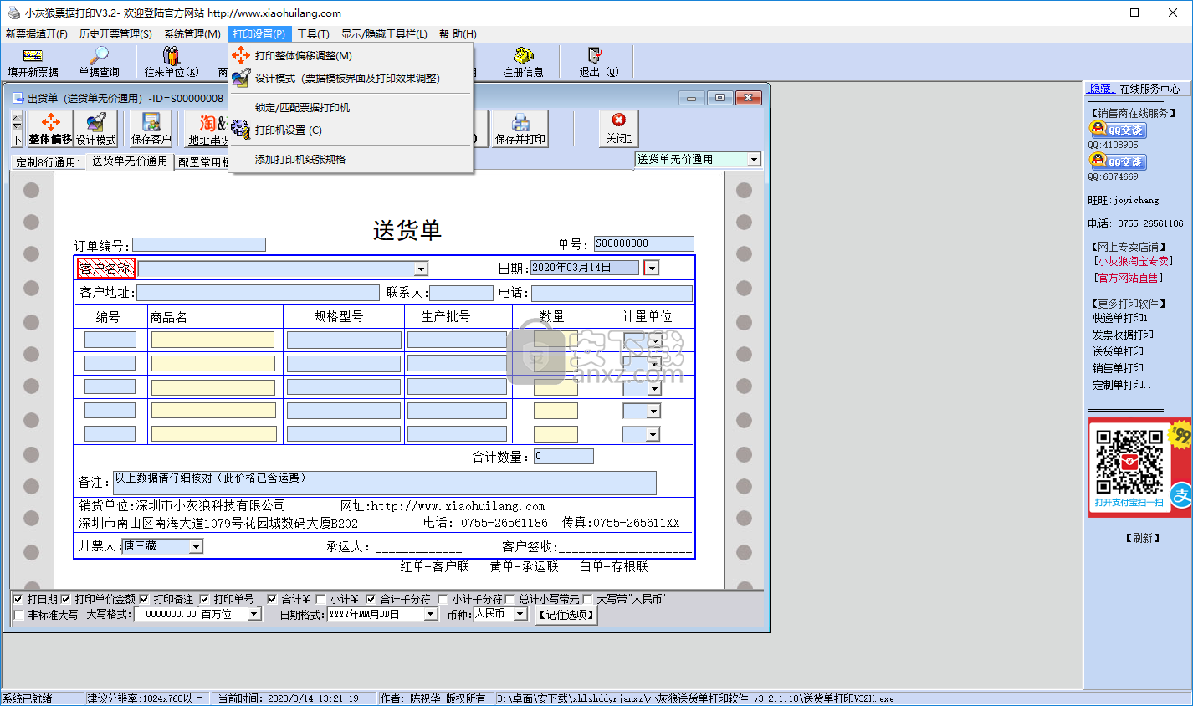Screen dimensions: 1193x706
Task: Open 币种 currency dropdown
Action: (x=520, y=615)
